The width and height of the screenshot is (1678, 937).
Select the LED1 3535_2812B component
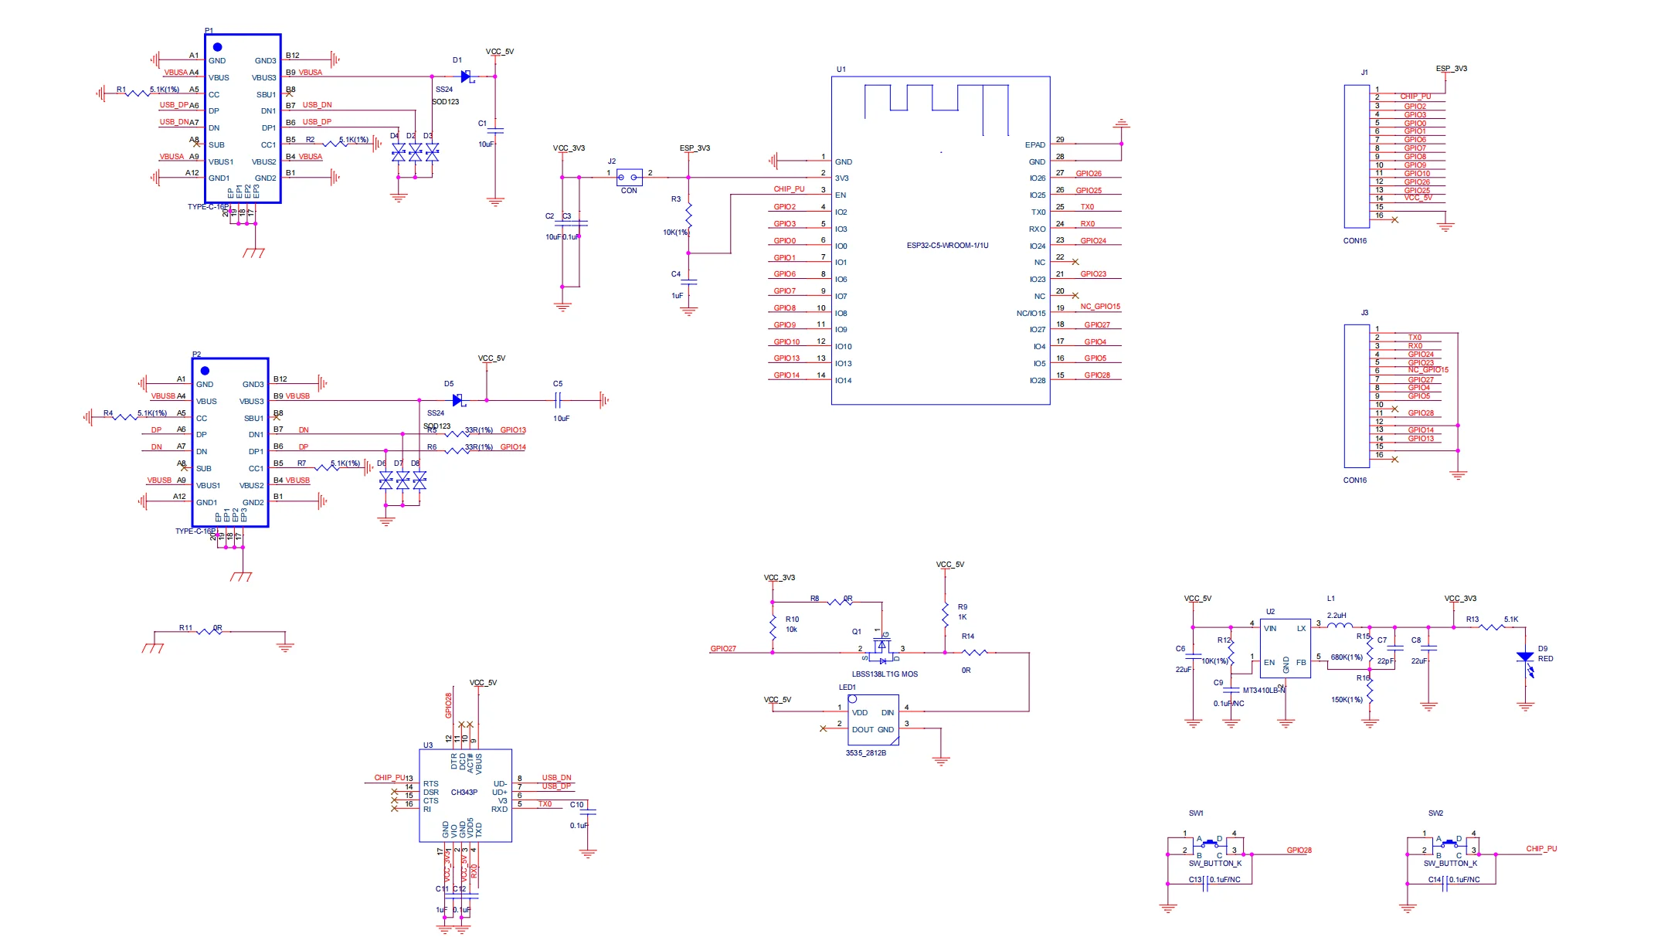873,720
